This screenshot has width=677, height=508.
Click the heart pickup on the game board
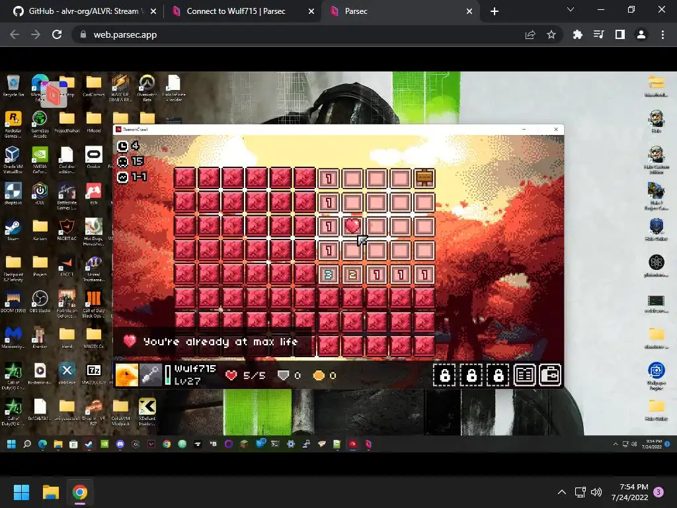(353, 226)
